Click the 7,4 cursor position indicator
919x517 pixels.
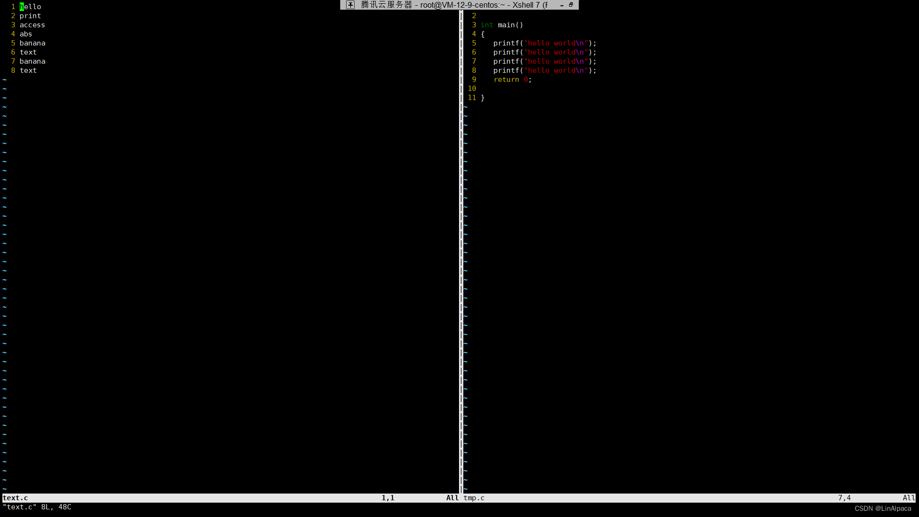pyautogui.click(x=844, y=498)
